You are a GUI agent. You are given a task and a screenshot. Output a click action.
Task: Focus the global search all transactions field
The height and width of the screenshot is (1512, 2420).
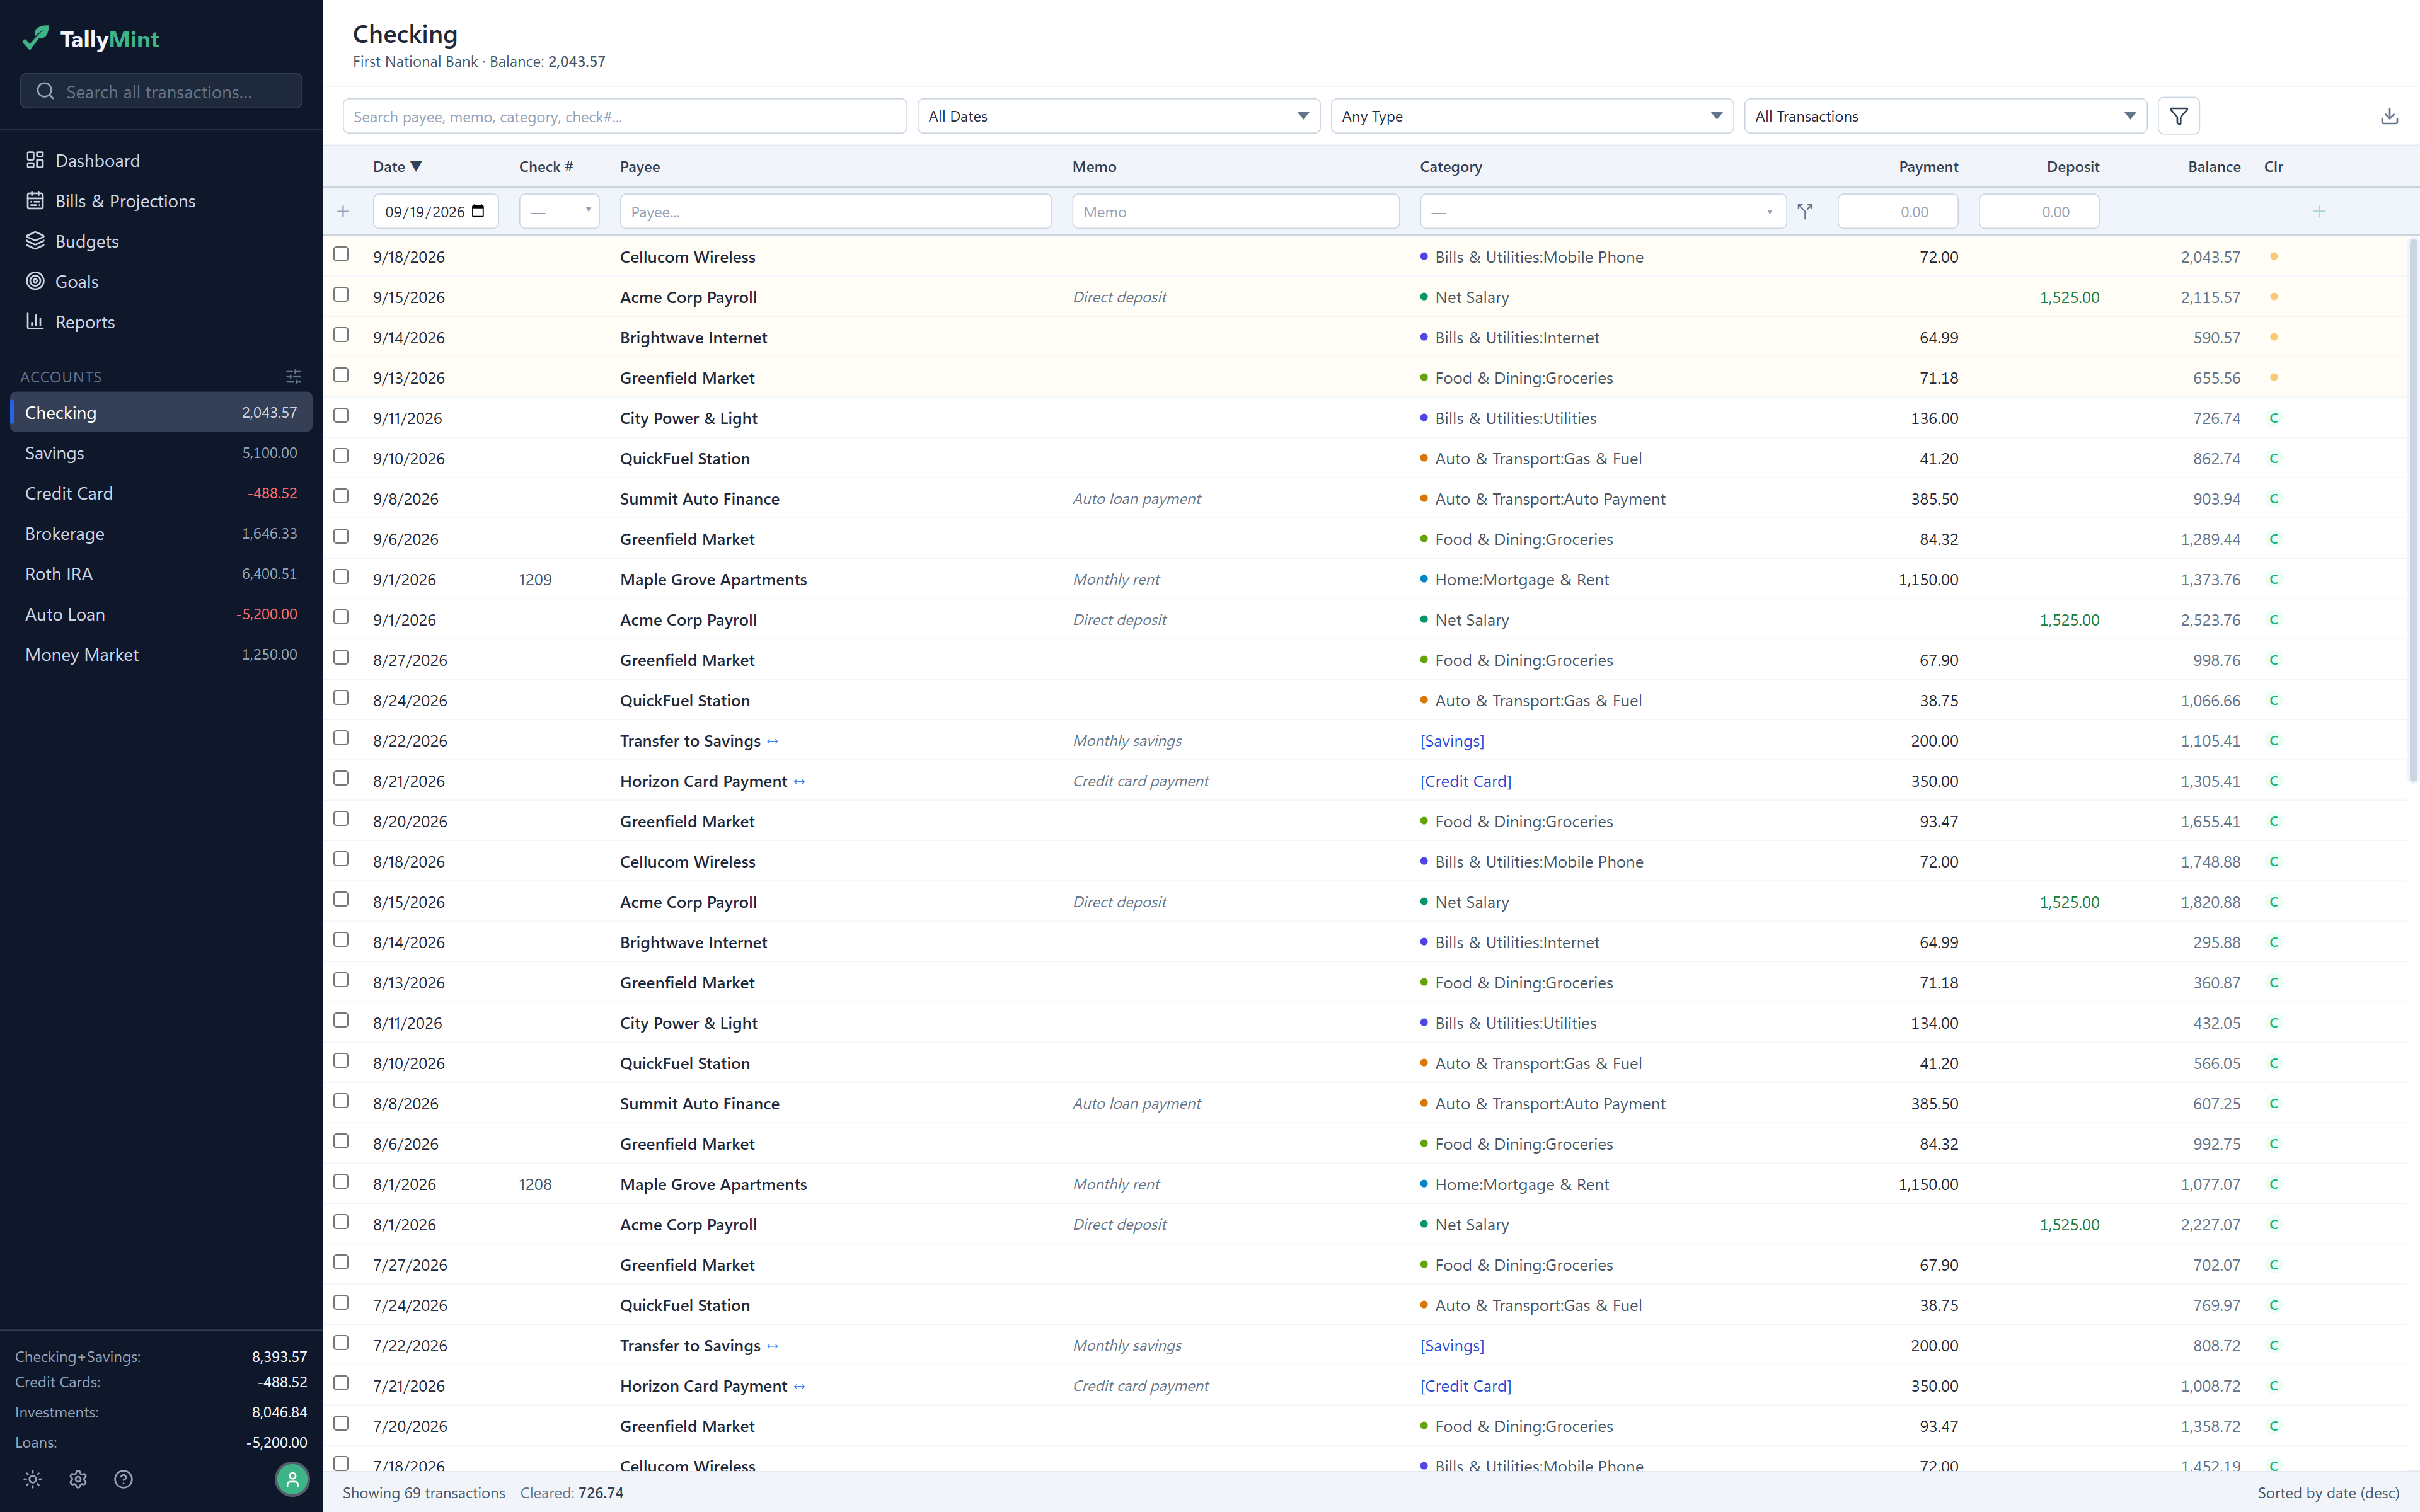pos(161,91)
